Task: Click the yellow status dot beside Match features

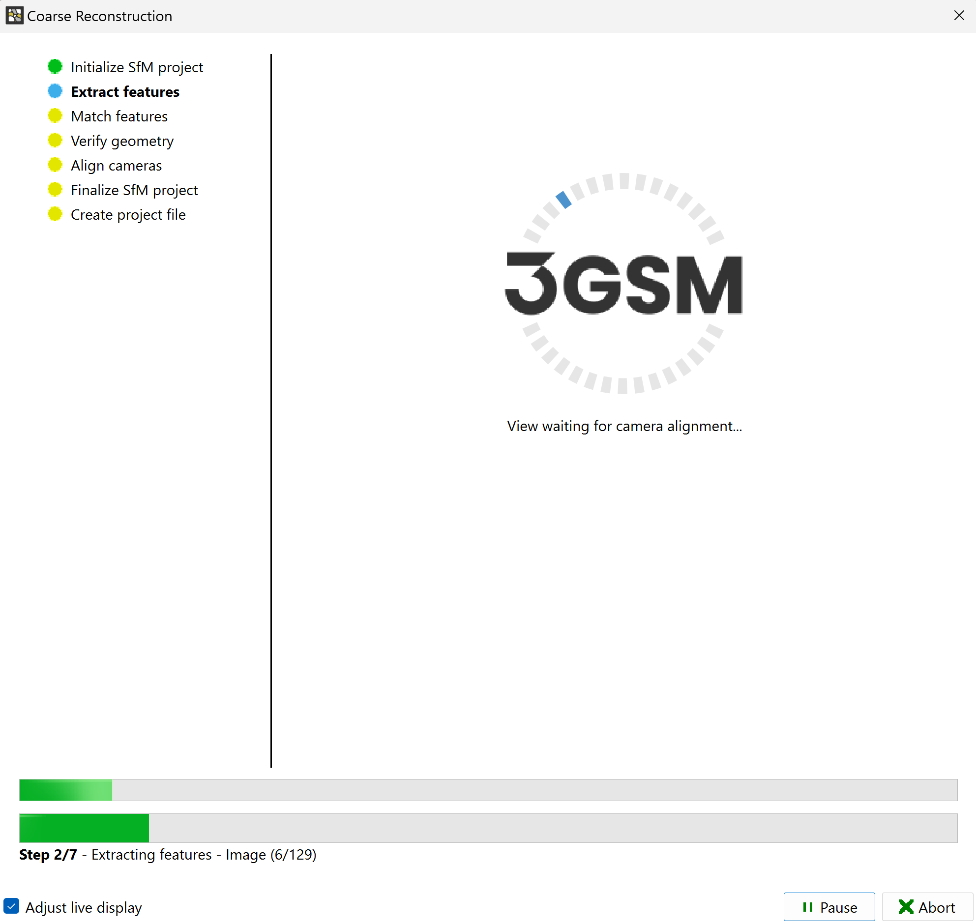Action: pos(55,116)
